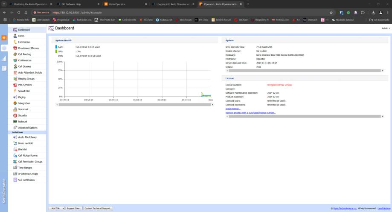Screen dimensions: 392x212
Task: Switch to Restoring the Kerio Operator tab
Action: click(x=31, y=4)
